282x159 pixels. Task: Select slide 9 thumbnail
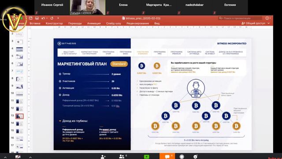point(19,87)
